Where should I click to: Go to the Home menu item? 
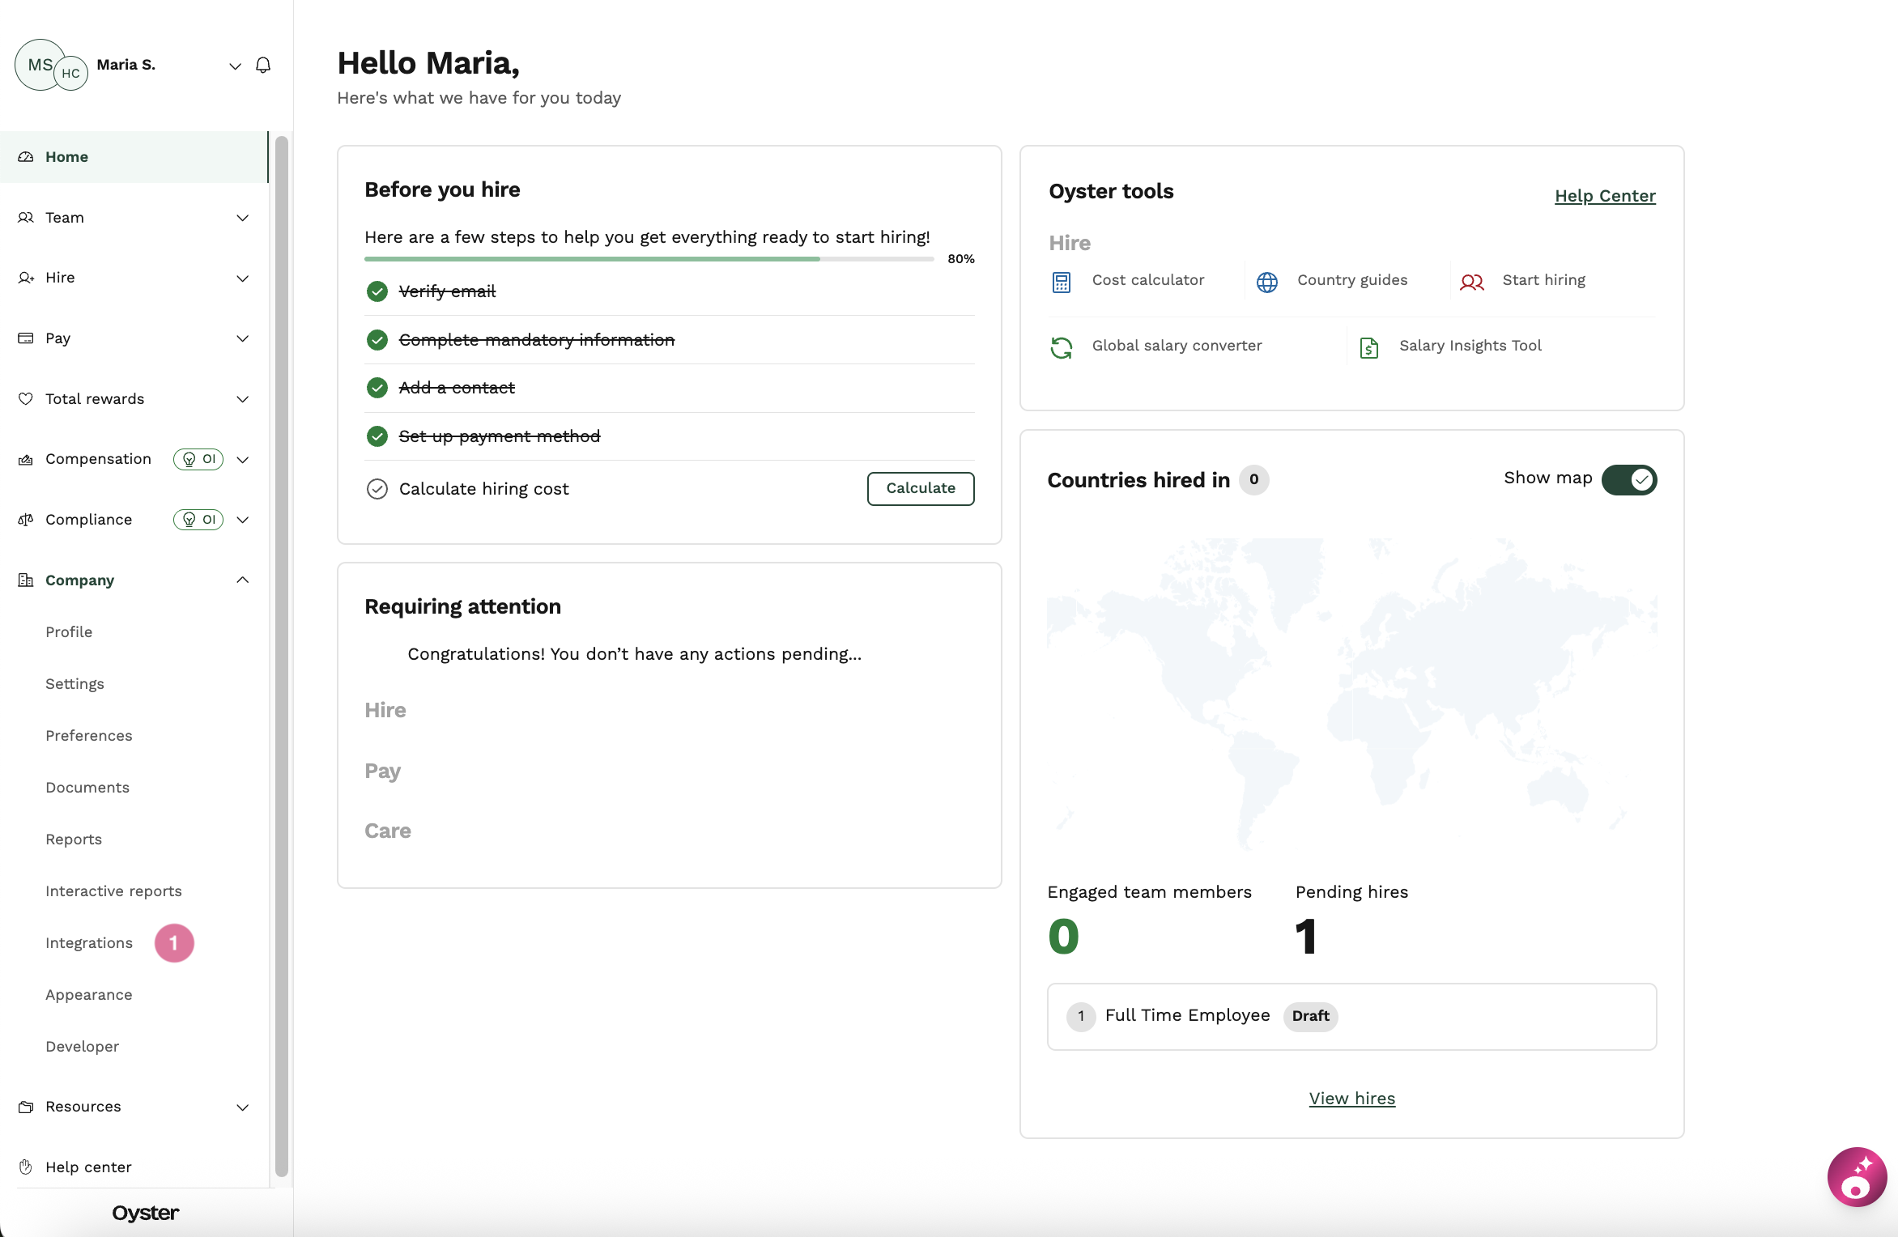coord(134,157)
